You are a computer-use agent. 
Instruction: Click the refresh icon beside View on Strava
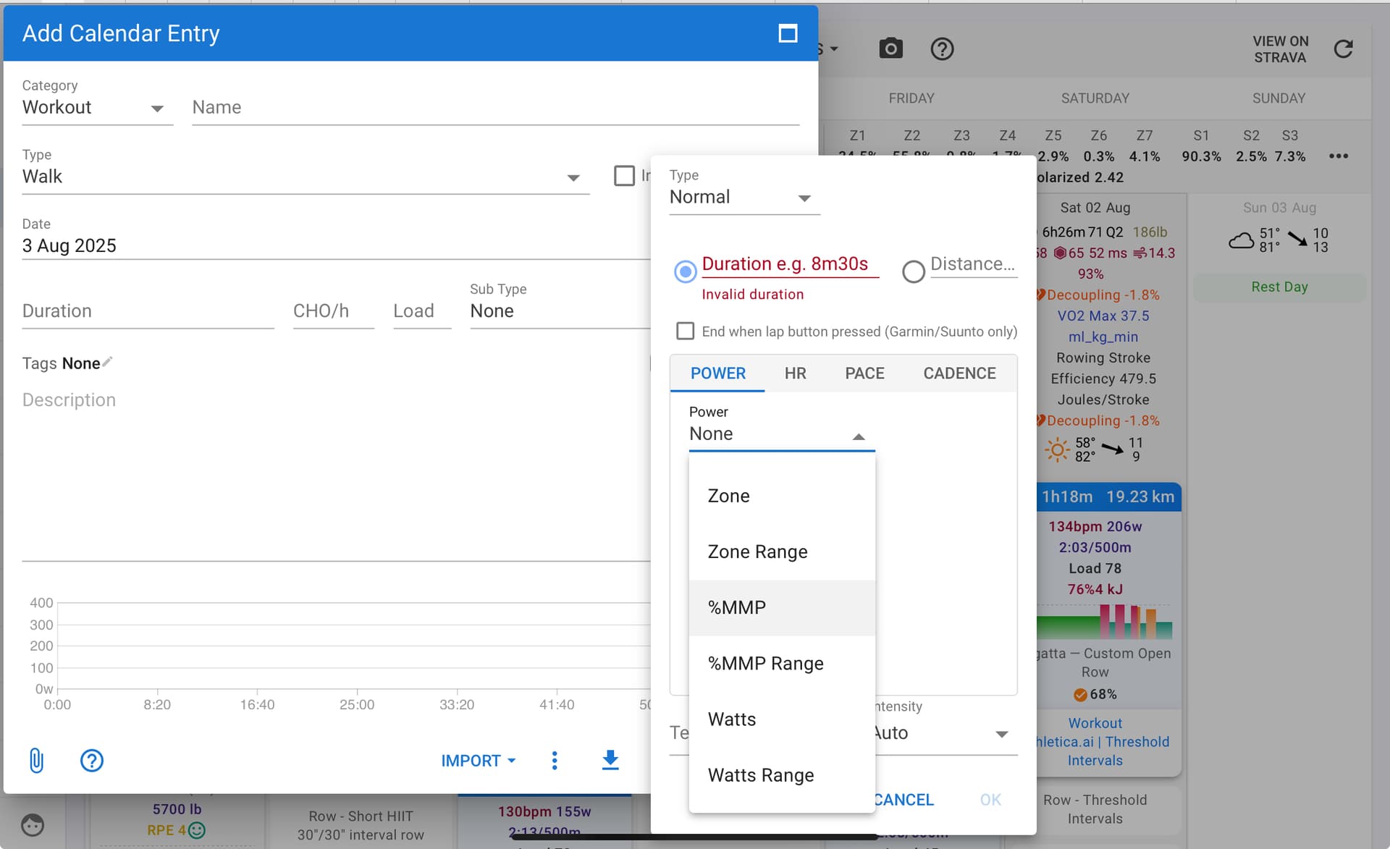(x=1344, y=49)
